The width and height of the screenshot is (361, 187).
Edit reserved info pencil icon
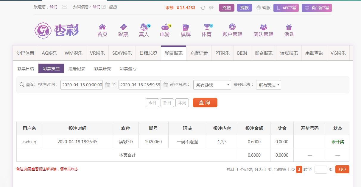tap(103, 7)
